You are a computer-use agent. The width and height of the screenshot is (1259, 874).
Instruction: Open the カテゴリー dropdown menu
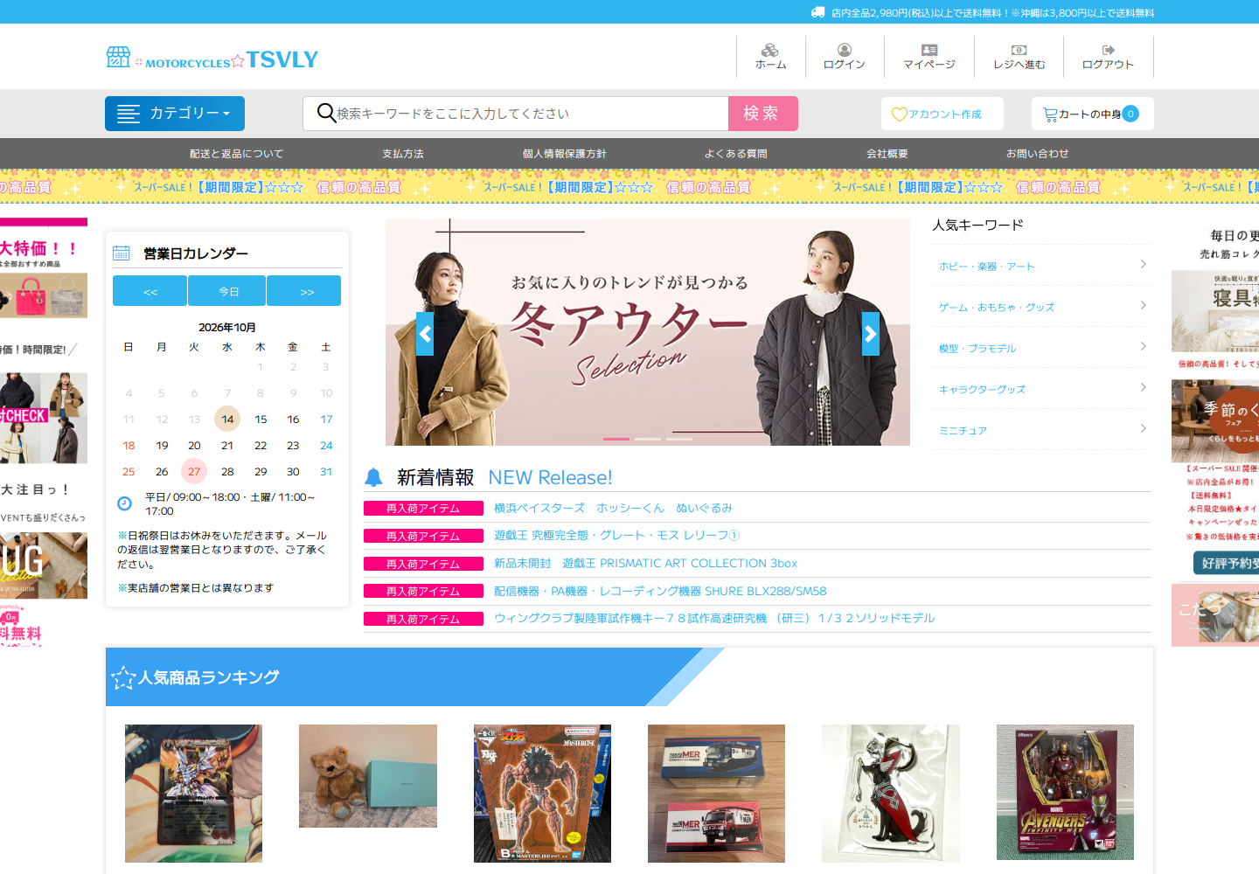click(x=175, y=114)
